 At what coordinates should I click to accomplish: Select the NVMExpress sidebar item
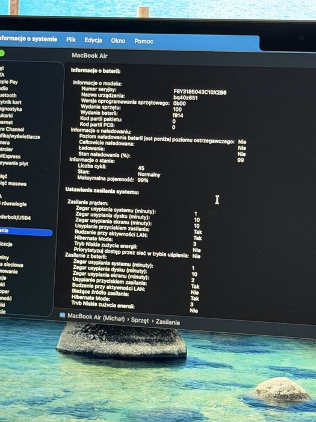point(10,157)
